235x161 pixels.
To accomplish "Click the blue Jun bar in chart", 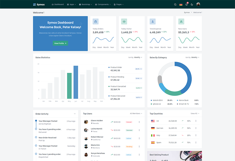I will 76,82.
